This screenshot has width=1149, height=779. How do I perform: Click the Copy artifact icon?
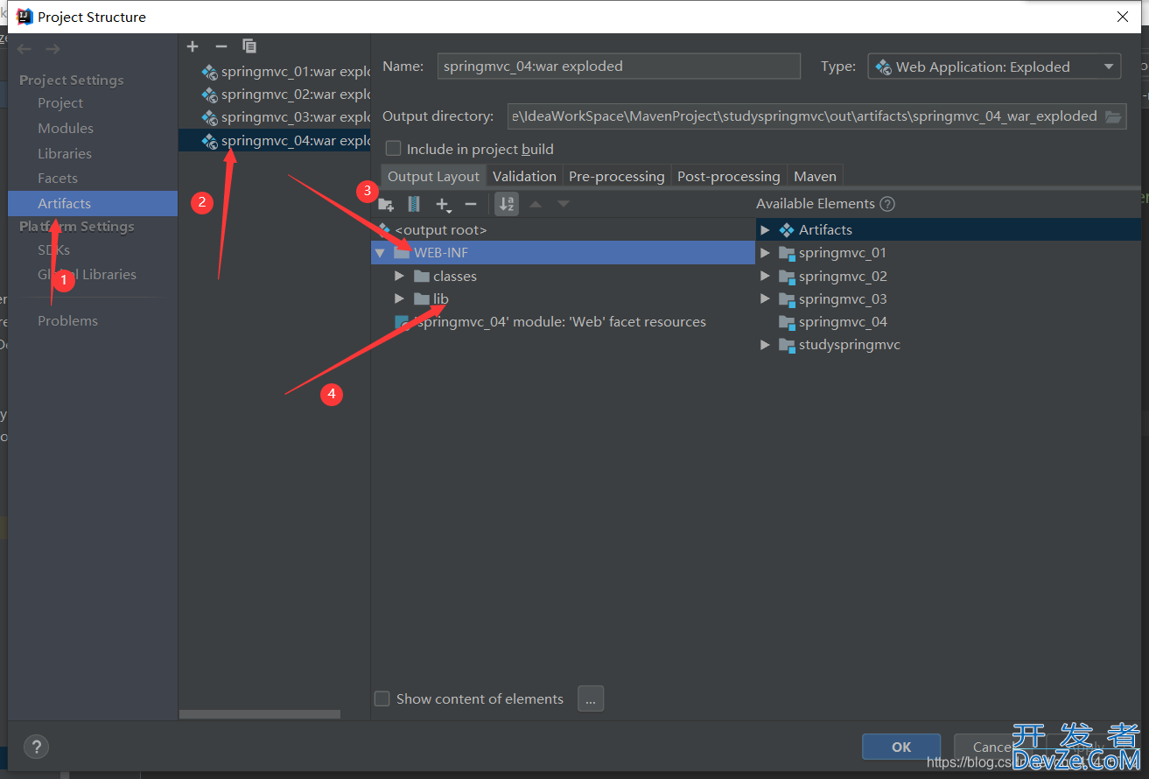click(x=249, y=46)
